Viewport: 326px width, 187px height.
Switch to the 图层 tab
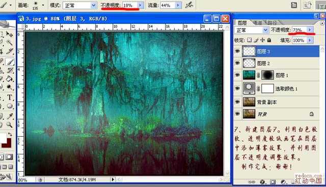[x=242, y=22]
